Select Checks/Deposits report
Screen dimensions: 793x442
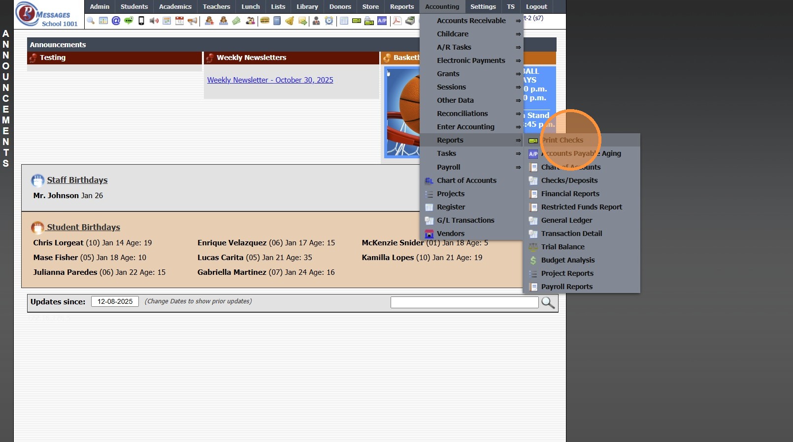[x=581, y=180]
